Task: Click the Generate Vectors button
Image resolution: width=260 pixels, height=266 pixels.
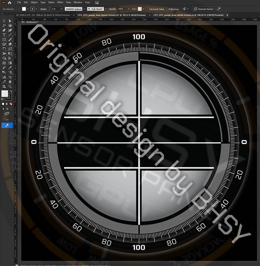Action: [204, 9]
